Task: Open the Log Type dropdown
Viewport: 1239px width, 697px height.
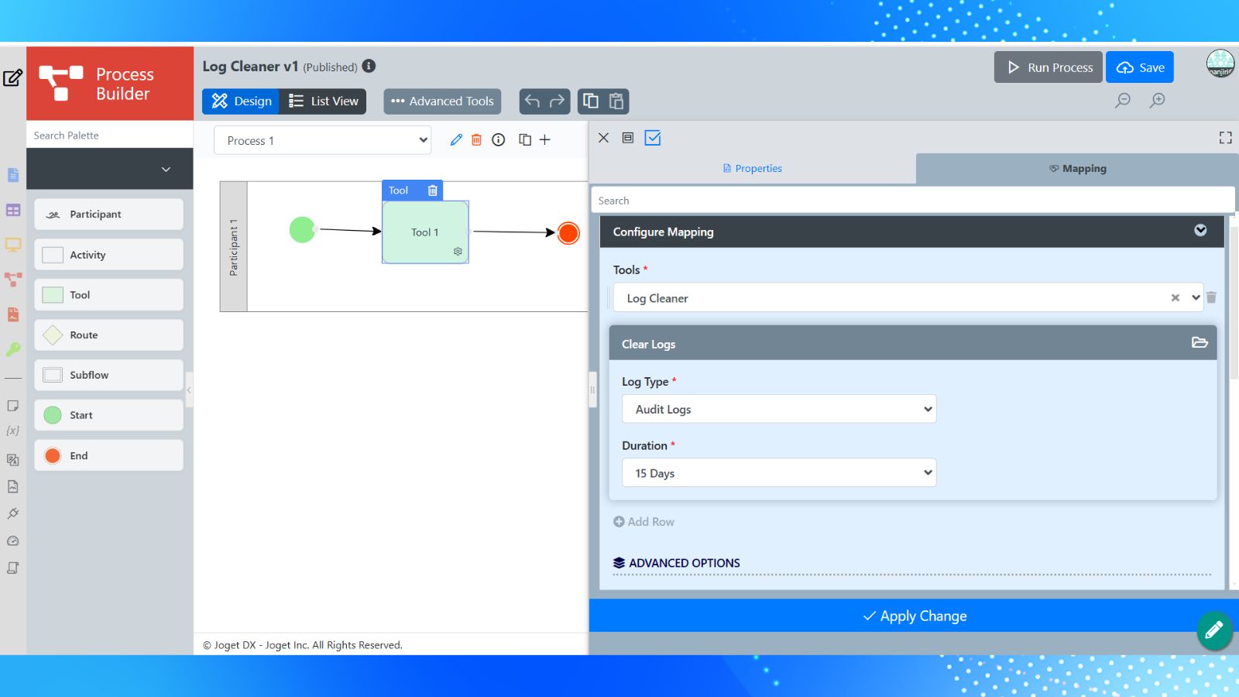Action: pos(779,409)
